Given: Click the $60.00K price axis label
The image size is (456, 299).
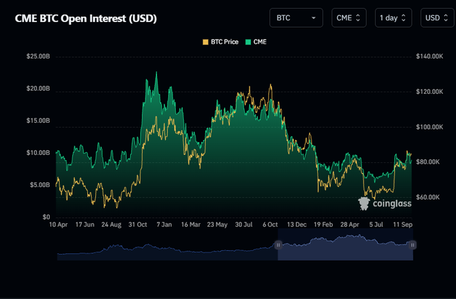Looking at the screenshot, I should 428,197.
